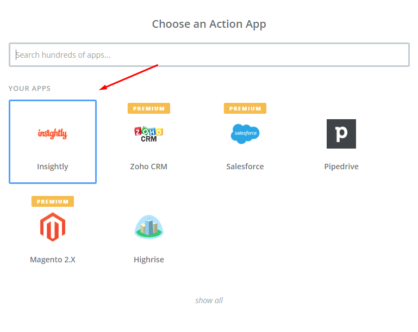The height and width of the screenshot is (332, 418).
Task: Click the Premium badge above Magento 2.X
Action: [53, 201]
